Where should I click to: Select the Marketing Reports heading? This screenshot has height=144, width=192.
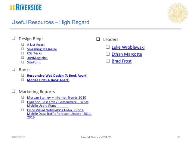(37, 92)
